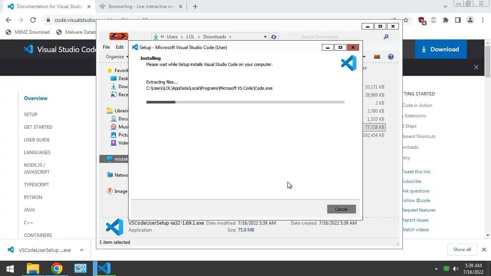The width and height of the screenshot is (491, 276).
Task: Open Chrome profile avatar
Action: click(470, 20)
